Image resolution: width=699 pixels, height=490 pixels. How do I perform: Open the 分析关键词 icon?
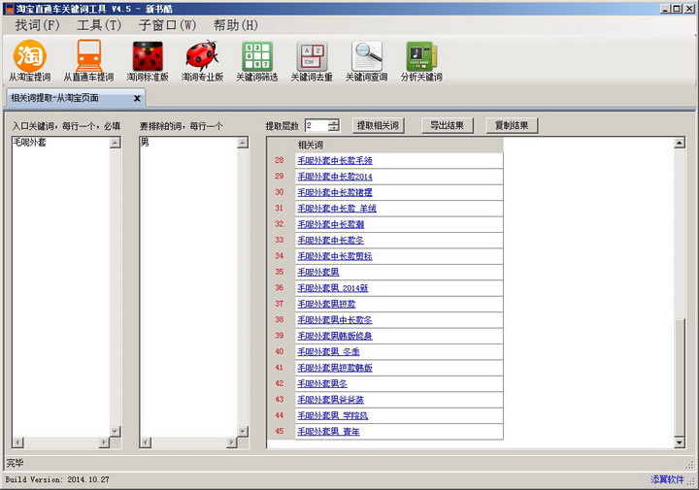(x=421, y=60)
